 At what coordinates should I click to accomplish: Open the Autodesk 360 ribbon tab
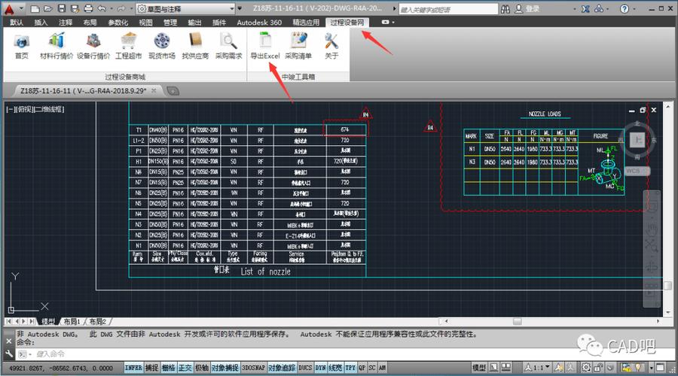(x=259, y=23)
